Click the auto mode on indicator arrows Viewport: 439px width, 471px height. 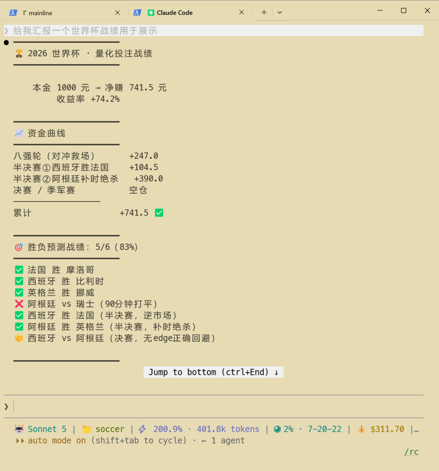pyautogui.click(x=20, y=440)
